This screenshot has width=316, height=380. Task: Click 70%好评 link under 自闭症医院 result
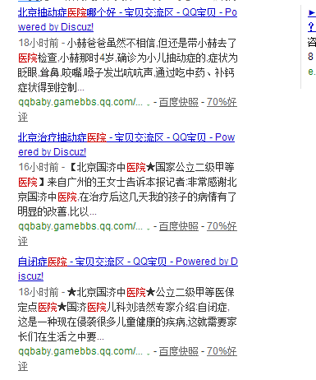(222, 351)
